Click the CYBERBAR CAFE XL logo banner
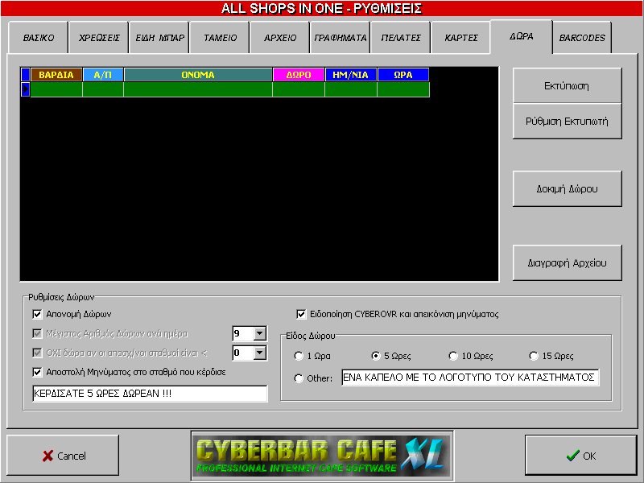The width and height of the screenshot is (644, 483). coord(321,456)
